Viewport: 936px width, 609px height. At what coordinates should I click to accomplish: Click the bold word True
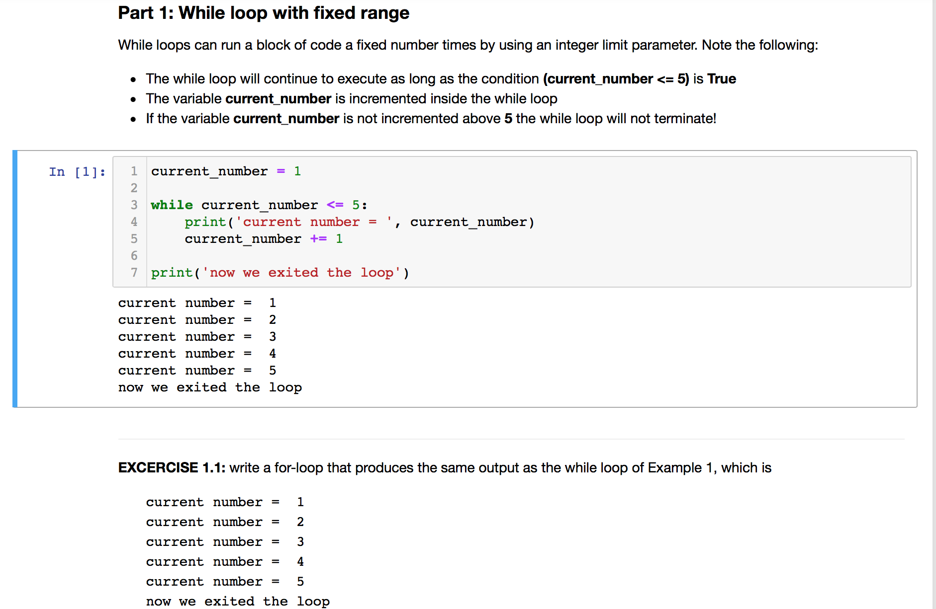[722, 78]
